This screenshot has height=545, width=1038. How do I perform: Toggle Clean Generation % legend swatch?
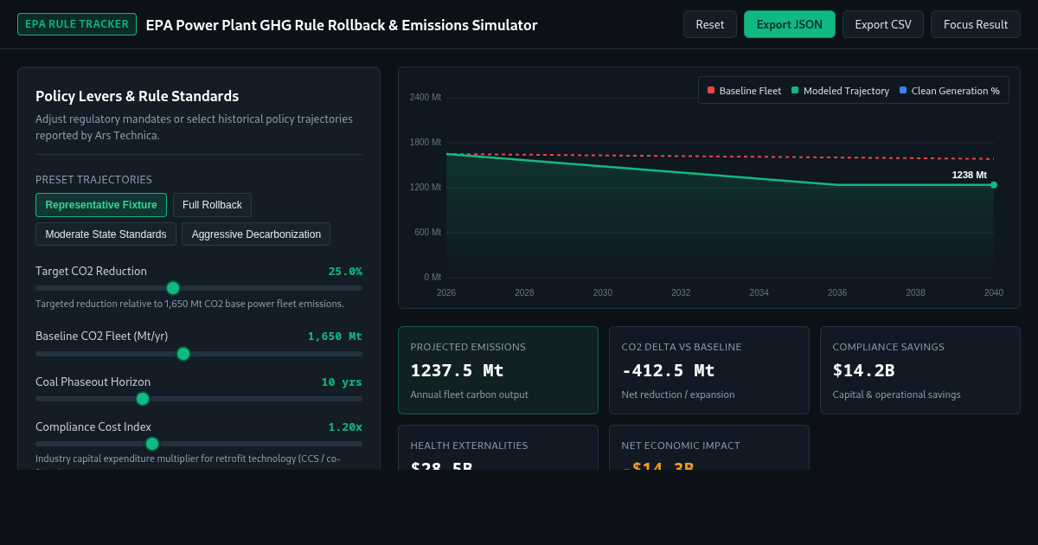click(x=903, y=91)
